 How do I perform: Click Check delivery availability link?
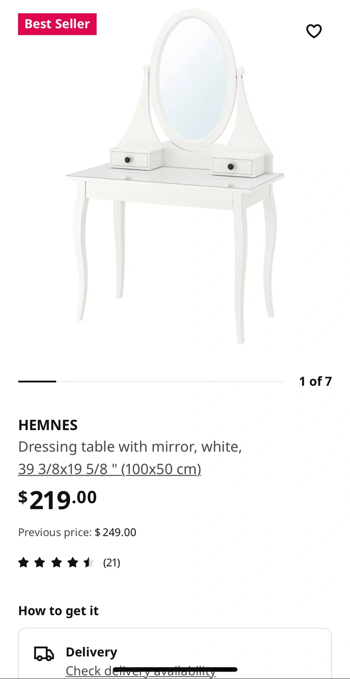tap(141, 671)
